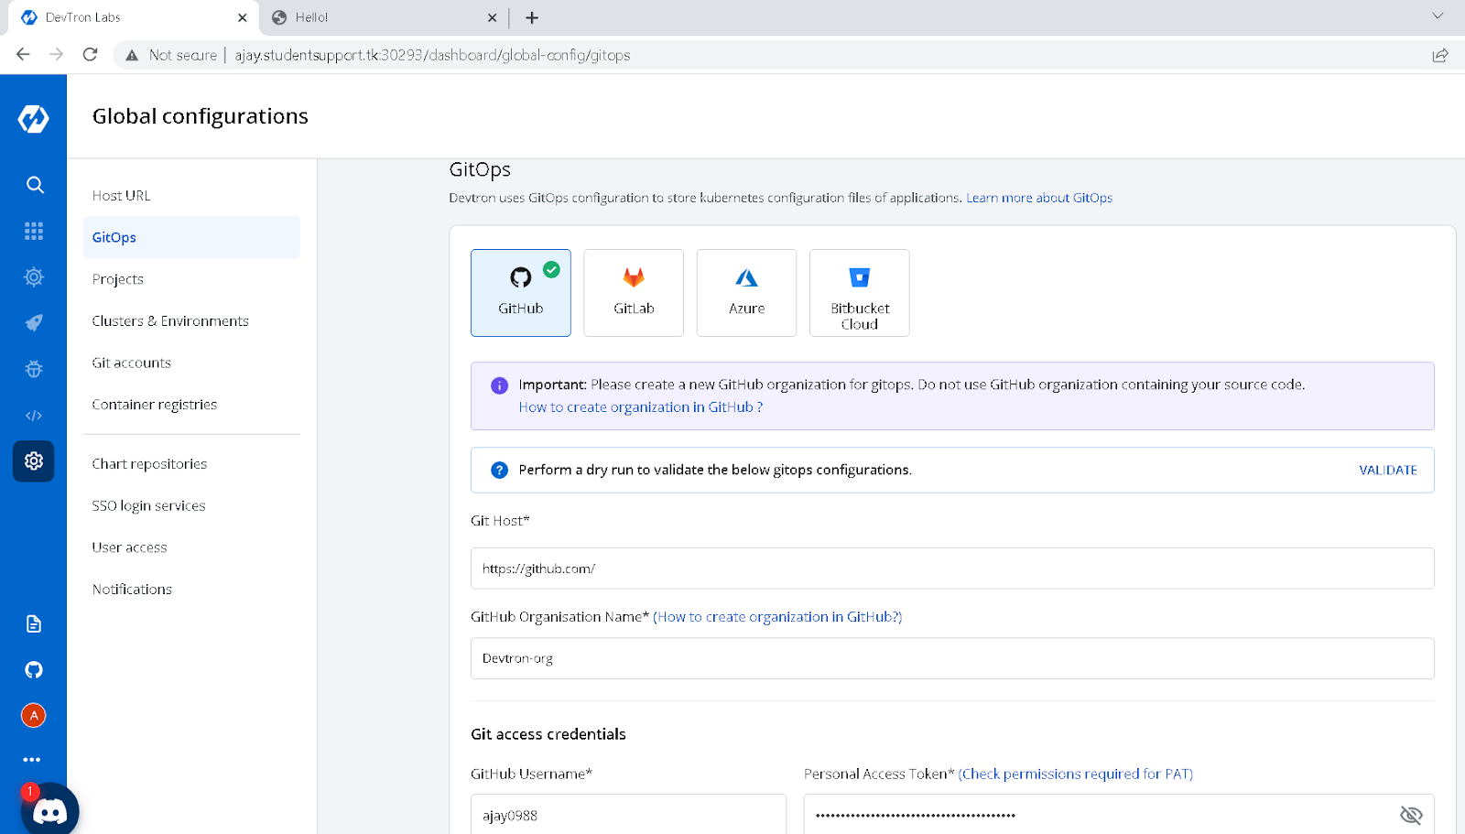Image resolution: width=1465 pixels, height=834 pixels.
Task: Close the Hello! tab
Action: point(493,17)
